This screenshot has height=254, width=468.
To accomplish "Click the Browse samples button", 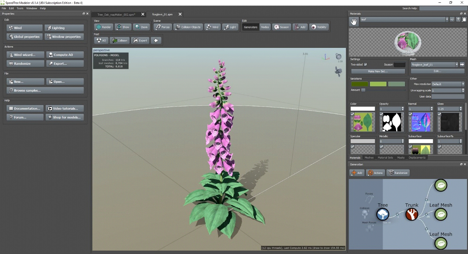I will coord(45,90).
